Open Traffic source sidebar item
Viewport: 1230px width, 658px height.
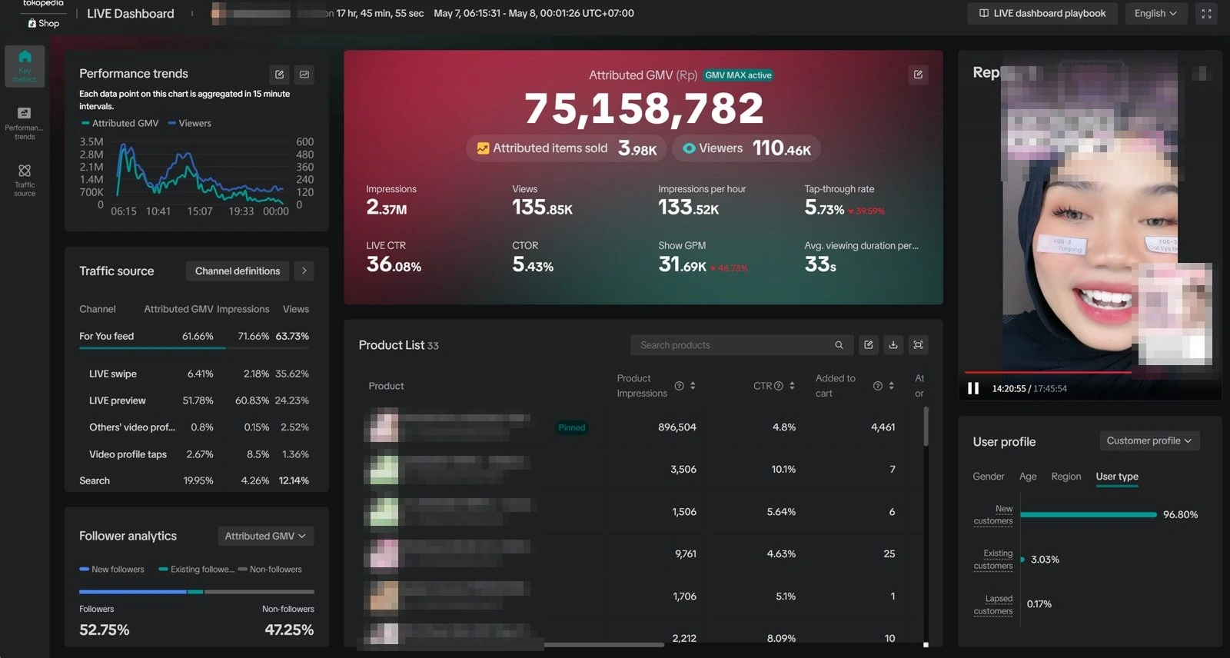[x=25, y=179]
